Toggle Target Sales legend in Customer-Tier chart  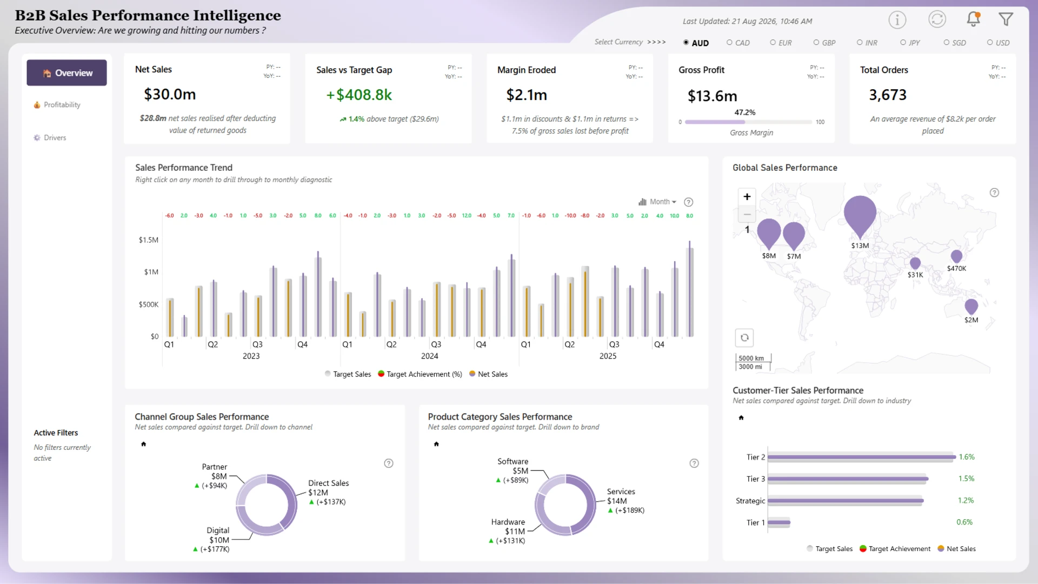[829, 549]
